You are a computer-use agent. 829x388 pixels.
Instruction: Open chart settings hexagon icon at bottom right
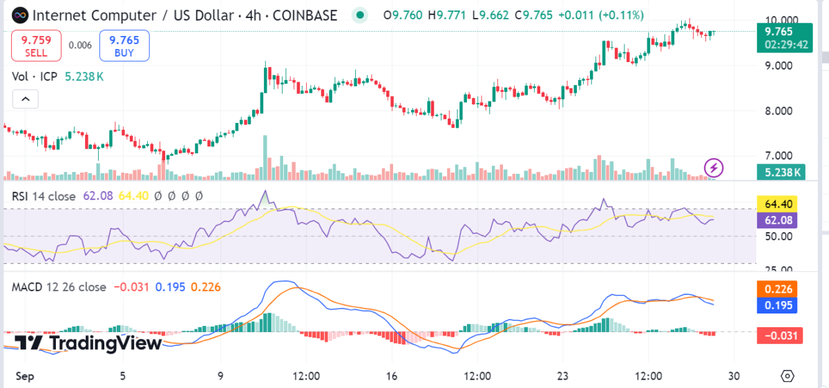tap(787, 376)
